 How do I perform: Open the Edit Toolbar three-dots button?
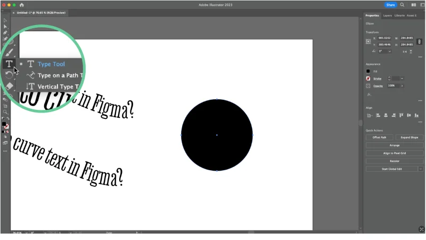(x=5, y=151)
